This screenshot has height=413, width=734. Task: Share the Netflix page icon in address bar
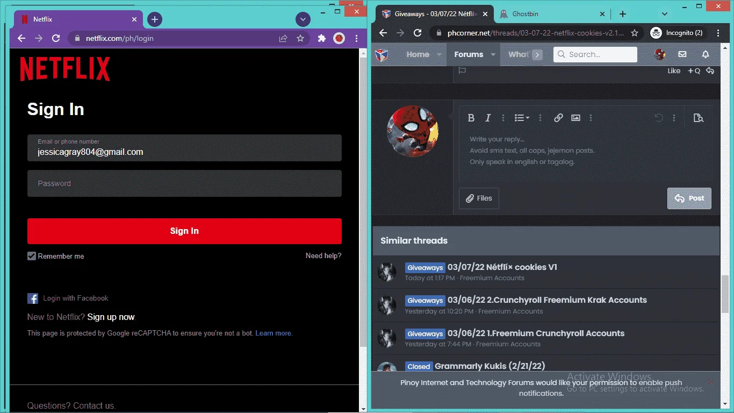pos(283,38)
